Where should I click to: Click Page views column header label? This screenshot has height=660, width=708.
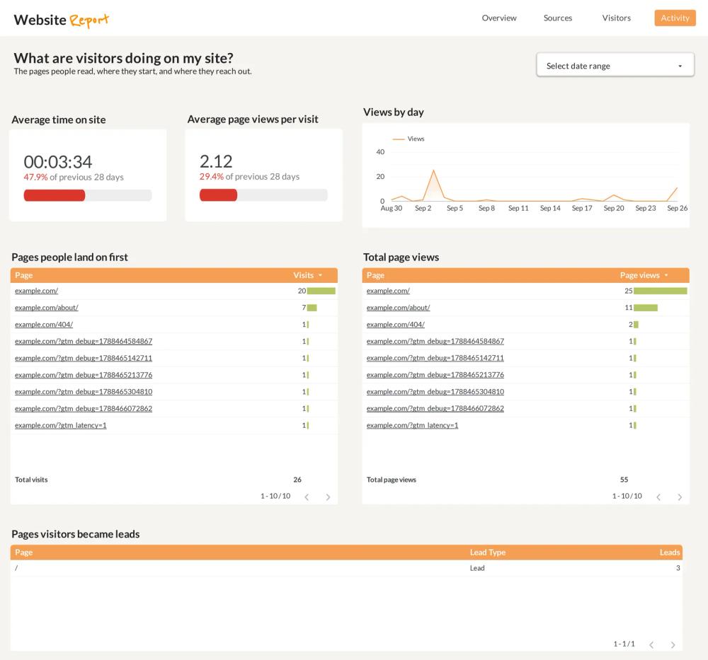639,275
